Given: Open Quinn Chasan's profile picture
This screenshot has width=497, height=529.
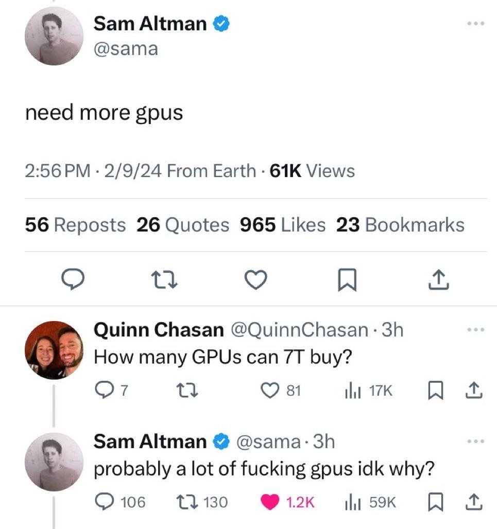Looking at the screenshot, I should 54,350.
